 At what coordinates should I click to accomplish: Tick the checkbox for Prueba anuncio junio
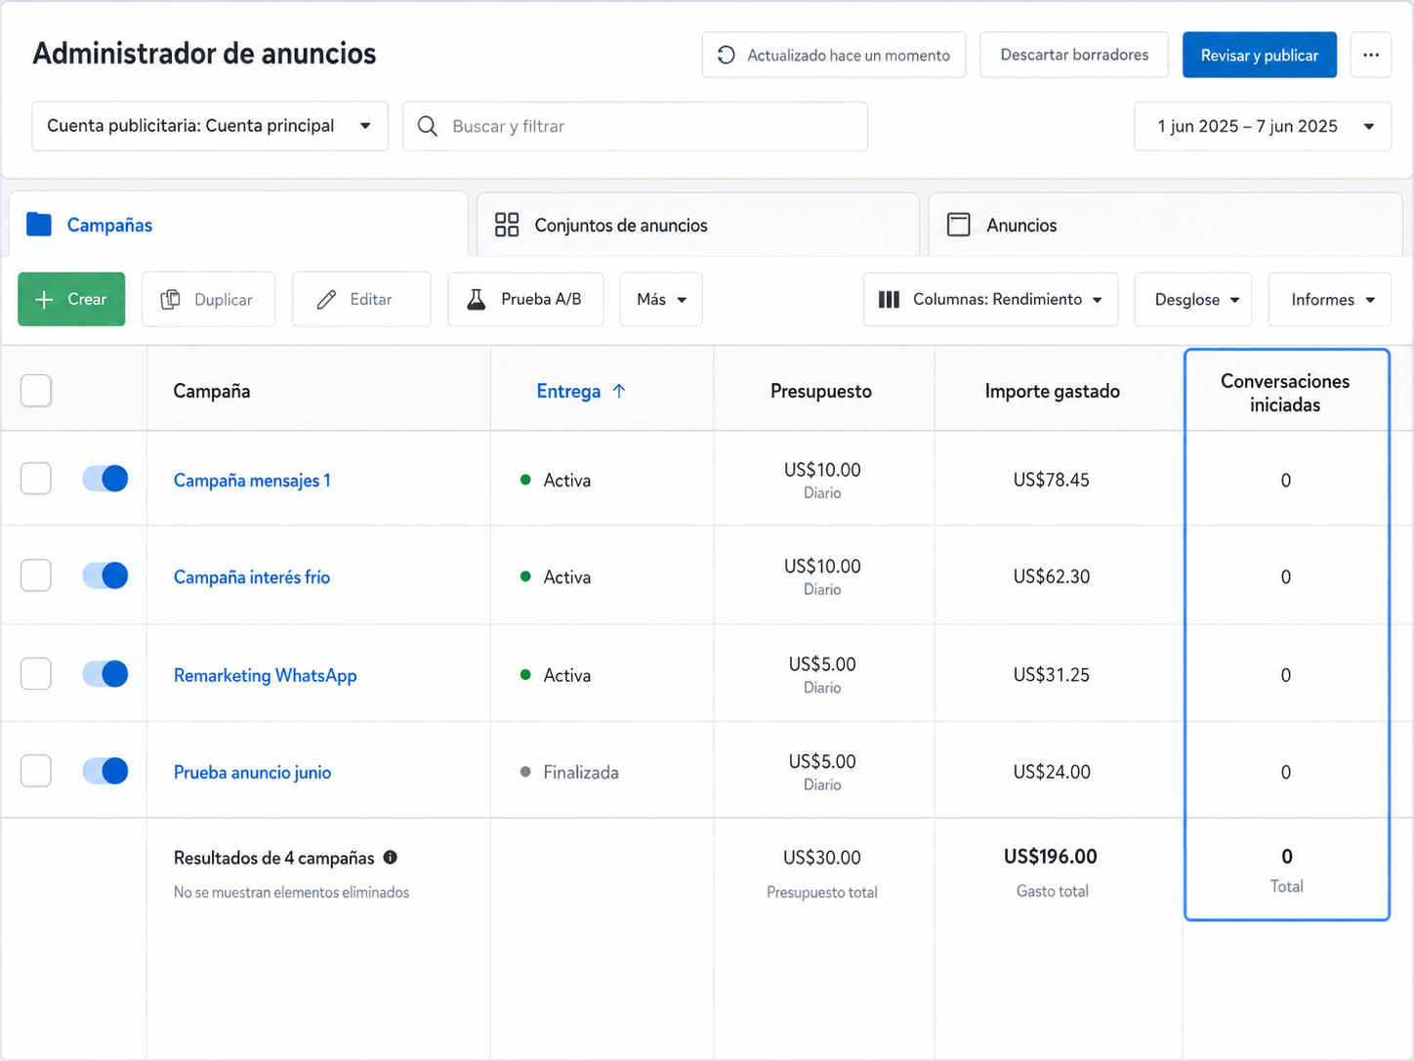(36, 771)
